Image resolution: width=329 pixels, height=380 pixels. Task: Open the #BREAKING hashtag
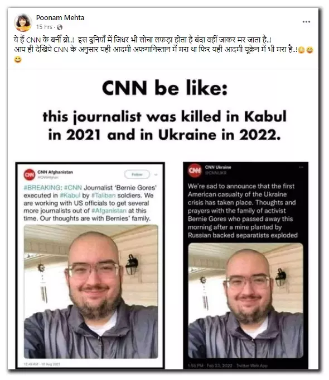pos(43,188)
